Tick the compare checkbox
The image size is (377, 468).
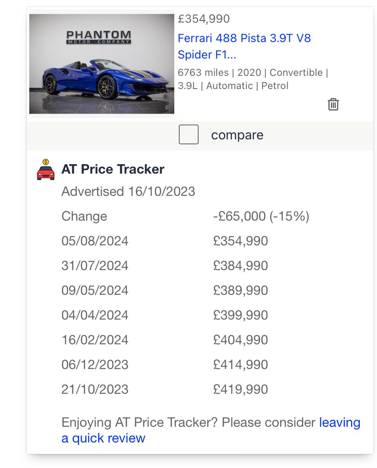pyautogui.click(x=189, y=135)
